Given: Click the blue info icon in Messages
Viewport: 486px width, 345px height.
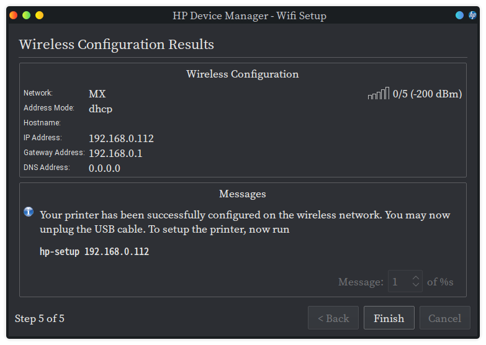Looking at the screenshot, I should [29, 212].
